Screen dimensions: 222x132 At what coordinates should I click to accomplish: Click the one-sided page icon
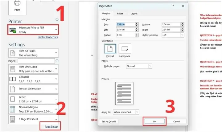12,69
